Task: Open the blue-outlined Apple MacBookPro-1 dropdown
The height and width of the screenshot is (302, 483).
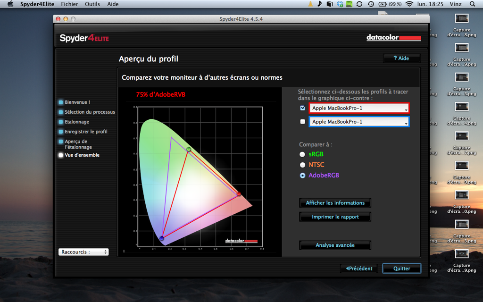Action: pos(359,122)
